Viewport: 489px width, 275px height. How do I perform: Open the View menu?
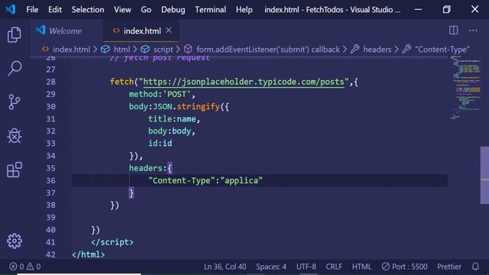coord(122,10)
